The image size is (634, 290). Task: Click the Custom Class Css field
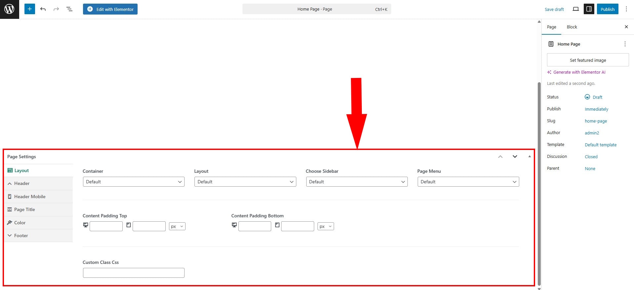[x=134, y=273]
